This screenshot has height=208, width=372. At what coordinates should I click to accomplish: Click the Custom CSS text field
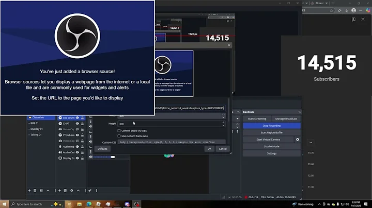(172, 142)
